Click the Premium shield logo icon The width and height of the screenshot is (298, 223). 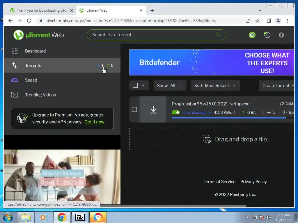click(x=22, y=118)
